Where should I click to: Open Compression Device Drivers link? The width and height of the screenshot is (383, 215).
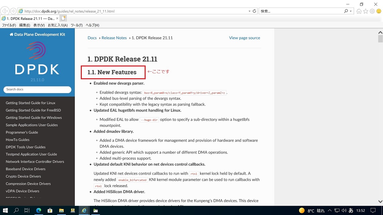pos(28,184)
